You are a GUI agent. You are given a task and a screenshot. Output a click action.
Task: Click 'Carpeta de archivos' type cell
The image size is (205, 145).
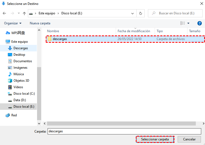(171, 39)
